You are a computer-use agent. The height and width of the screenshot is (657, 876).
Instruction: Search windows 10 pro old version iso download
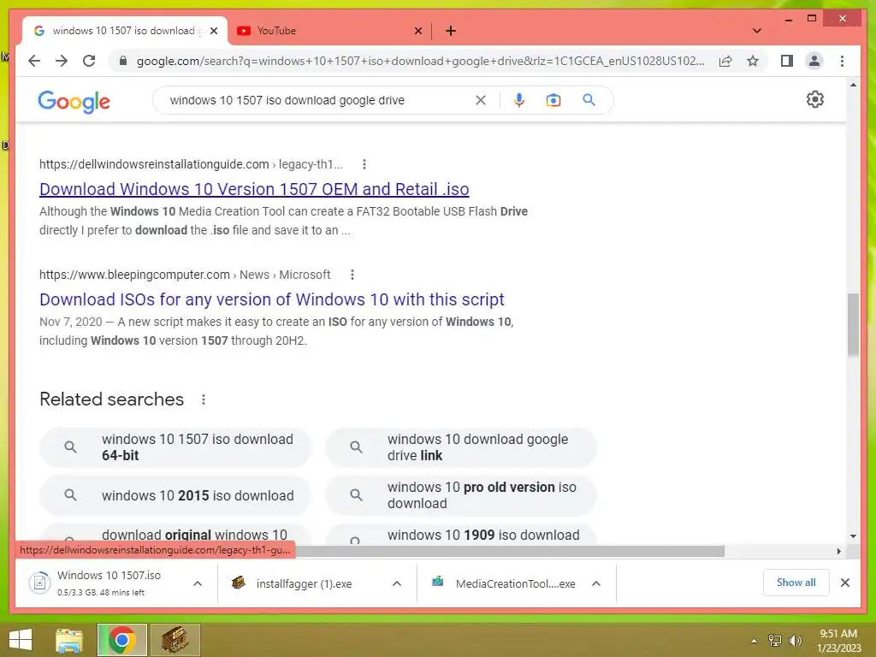pos(461,495)
